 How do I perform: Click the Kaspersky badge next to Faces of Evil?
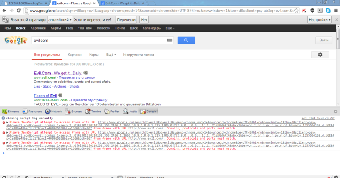[x=60, y=95]
